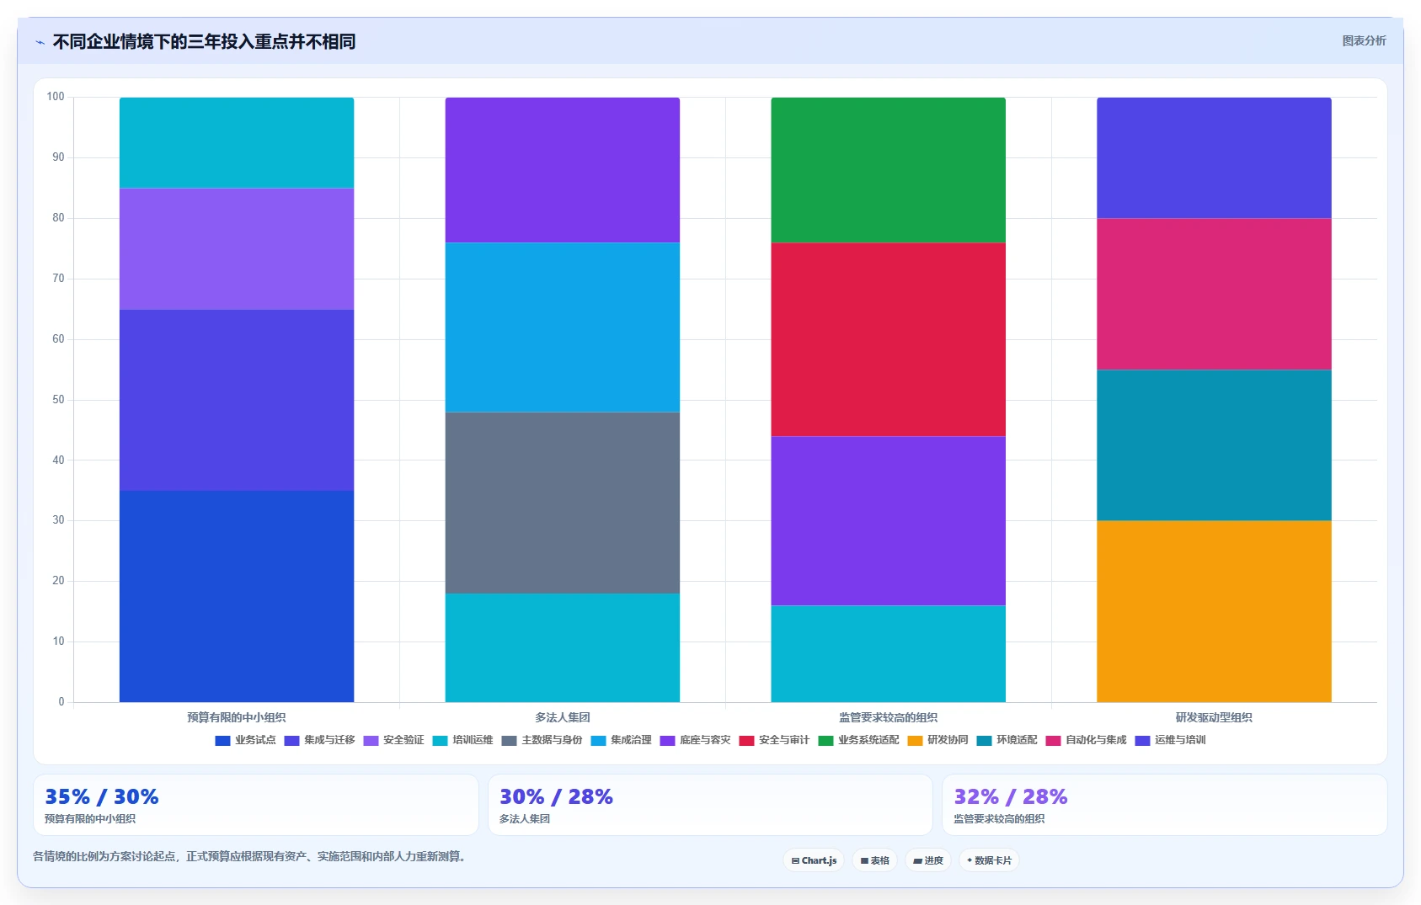Toggle the 业务试点 legend item
The height and width of the screenshot is (905, 1421).
245,740
